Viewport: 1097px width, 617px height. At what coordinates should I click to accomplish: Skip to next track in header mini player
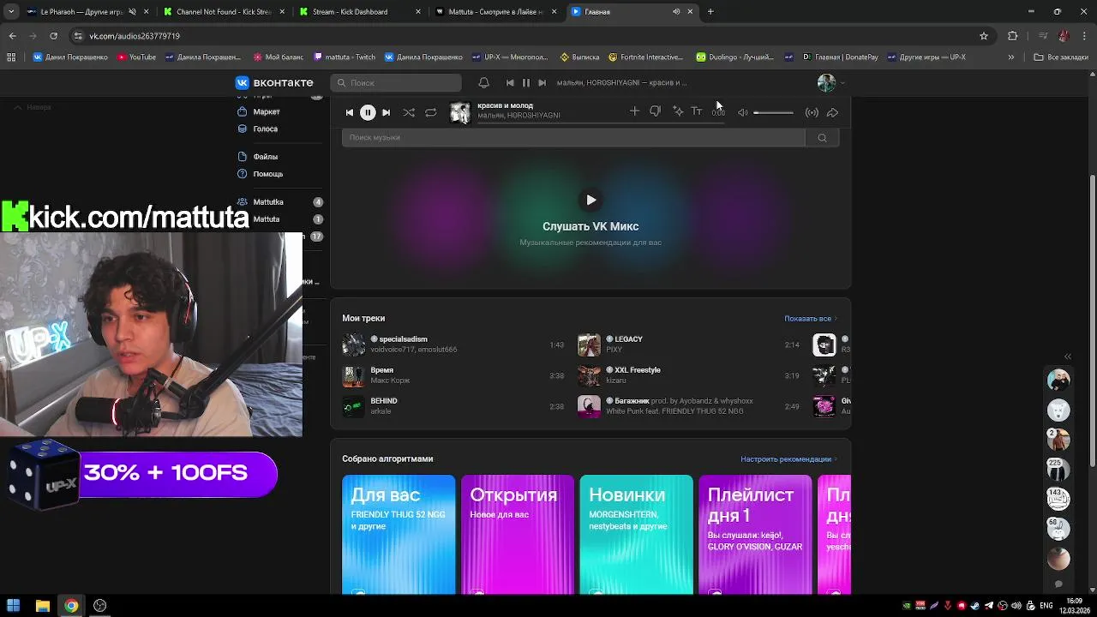(542, 83)
